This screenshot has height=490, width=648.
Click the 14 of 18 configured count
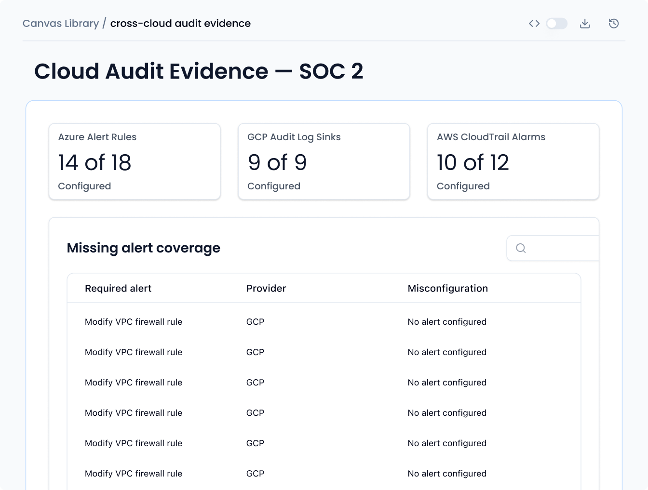[x=94, y=162]
